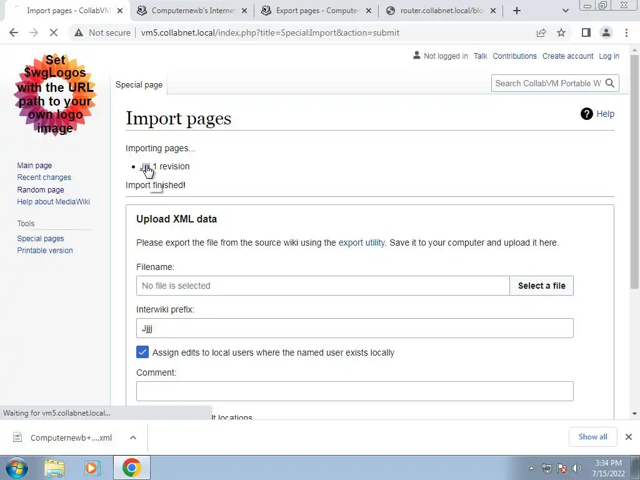Open a new tab with plus button
Image resolution: width=640 pixels, height=480 pixels.
[x=517, y=11]
